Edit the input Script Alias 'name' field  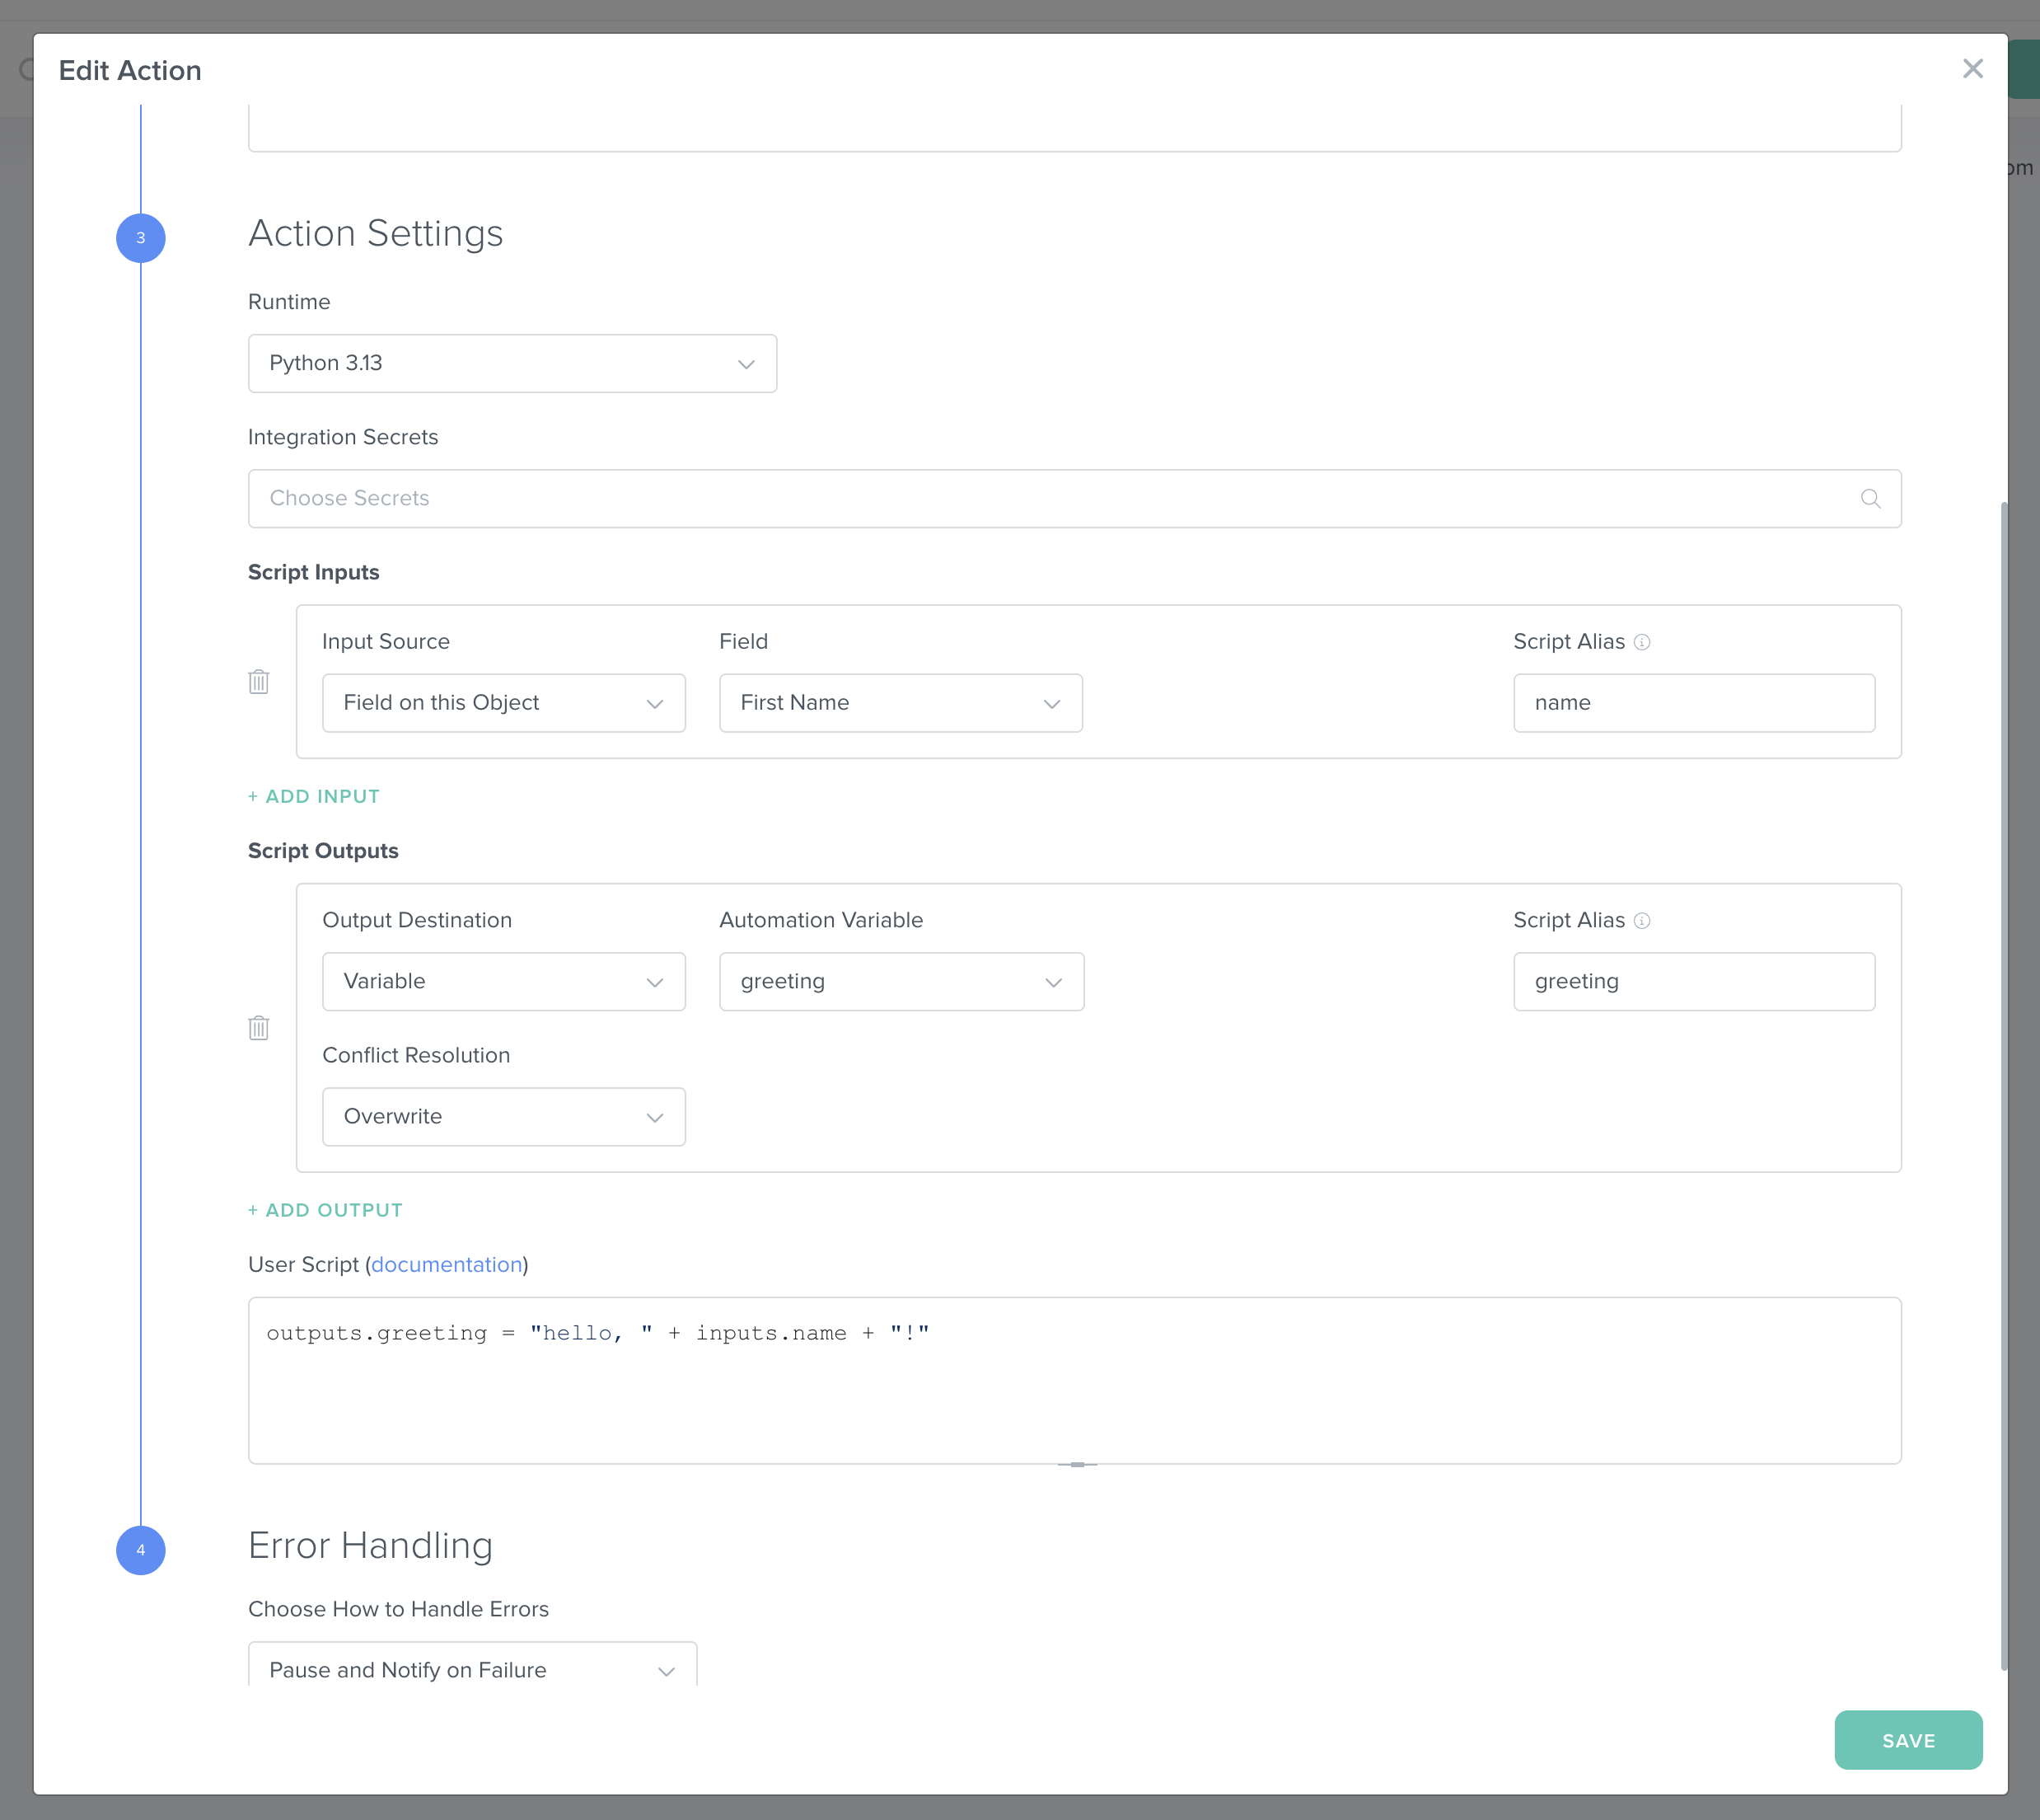(x=1694, y=703)
